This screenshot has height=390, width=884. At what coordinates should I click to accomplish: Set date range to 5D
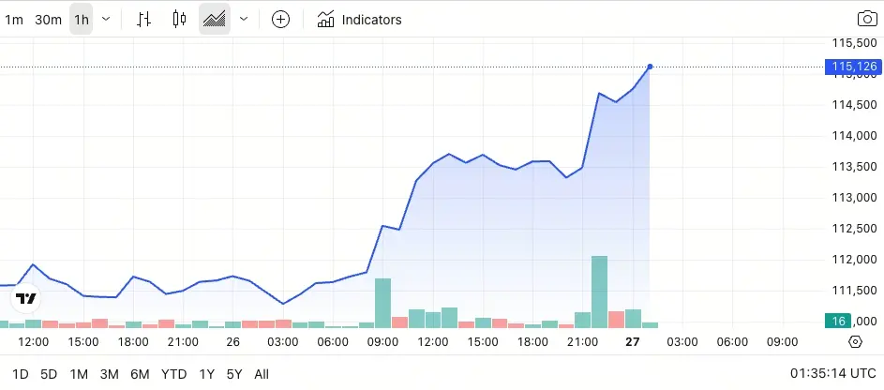point(49,374)
